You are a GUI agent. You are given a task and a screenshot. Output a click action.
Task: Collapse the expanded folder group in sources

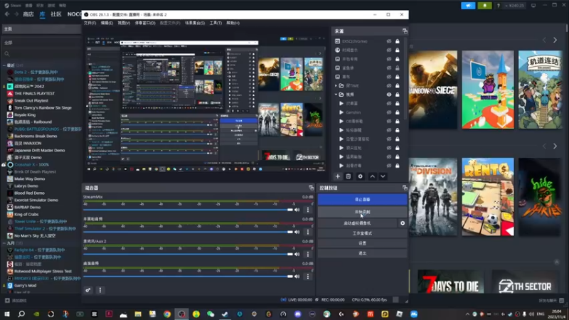pyautogui.click(x=336, y=95)
